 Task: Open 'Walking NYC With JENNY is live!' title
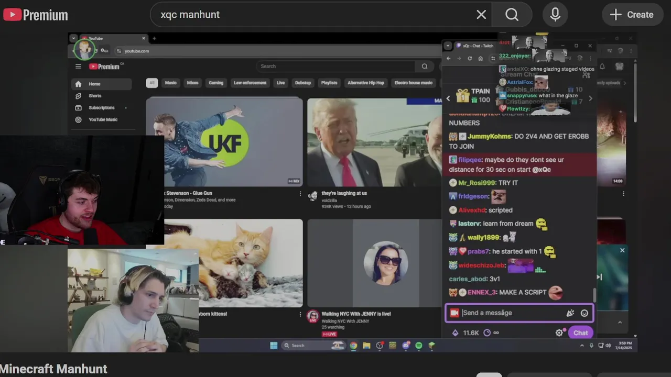(x=356, y=314)
